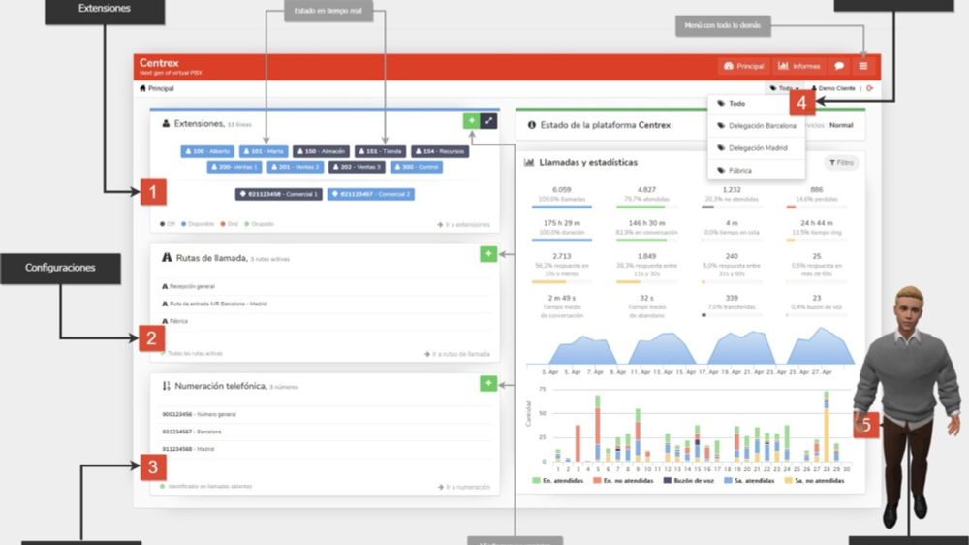Click the home icon in Principal breadcrumb
969x545 pixels.
click(x=142, y=88)
